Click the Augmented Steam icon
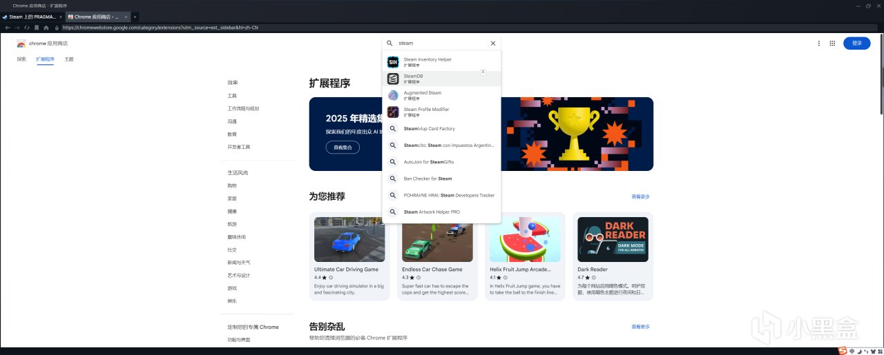 coord(393,95)
